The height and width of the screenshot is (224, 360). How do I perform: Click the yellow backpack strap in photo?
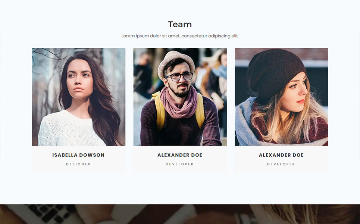click(x=159, y=110)
